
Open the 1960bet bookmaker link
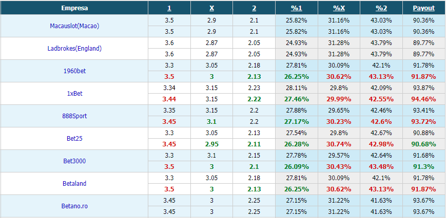[74, 71]
